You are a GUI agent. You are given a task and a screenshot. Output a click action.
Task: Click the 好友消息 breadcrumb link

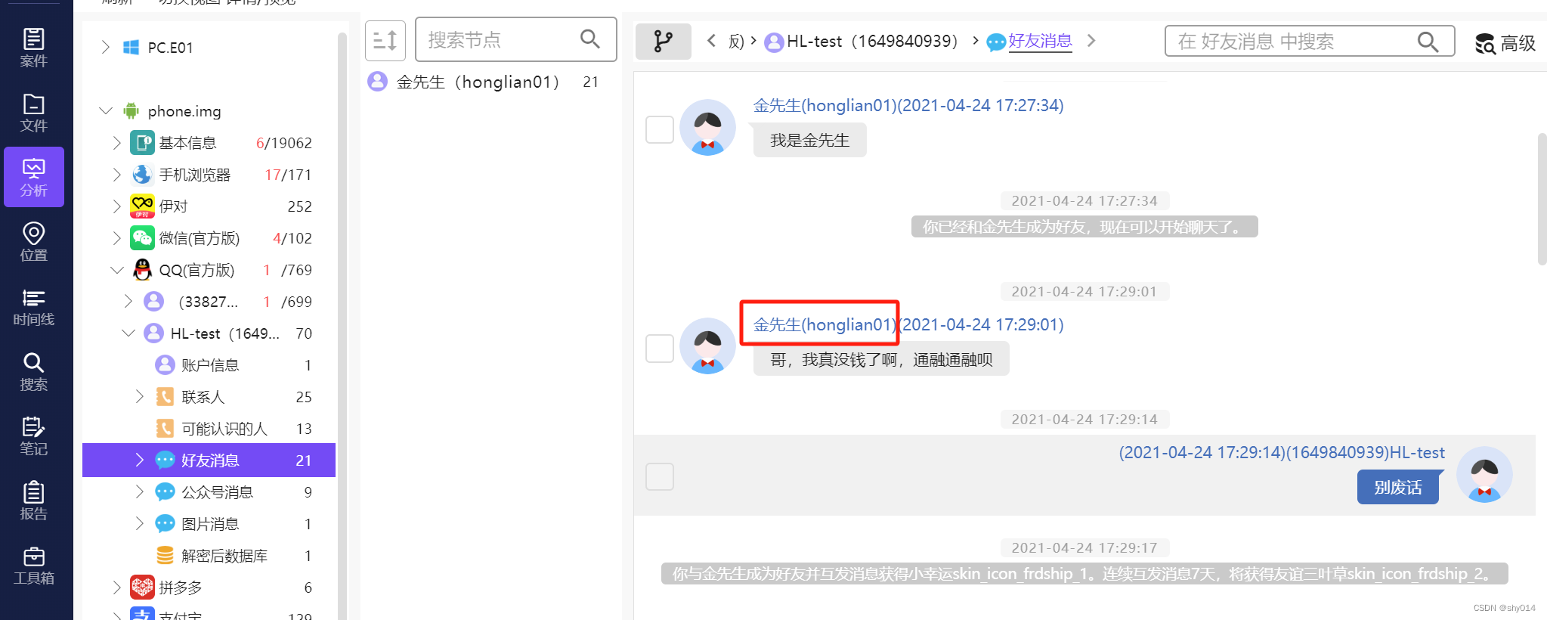[1040, 41]
